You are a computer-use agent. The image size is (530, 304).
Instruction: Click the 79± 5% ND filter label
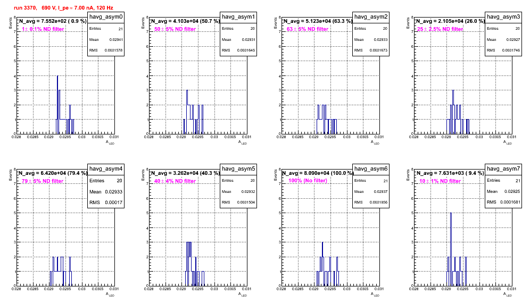coord(43,181)
